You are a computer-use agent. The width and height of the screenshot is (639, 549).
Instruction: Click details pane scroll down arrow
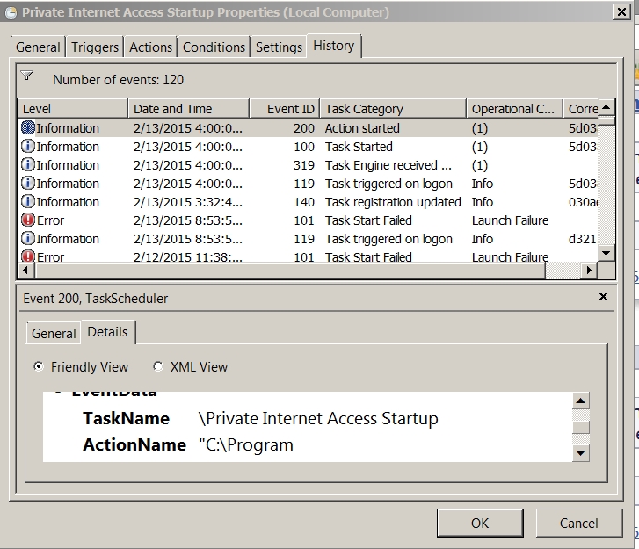tap(581, 453)
